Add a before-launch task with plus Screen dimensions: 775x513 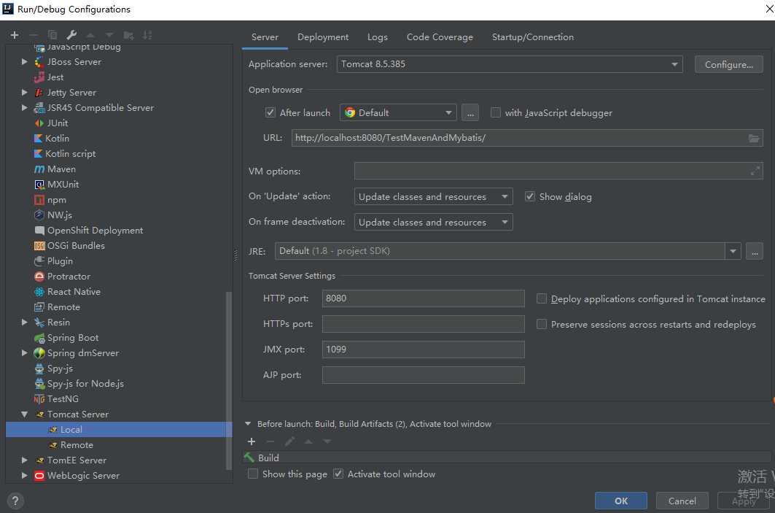(x=252, y=441)
